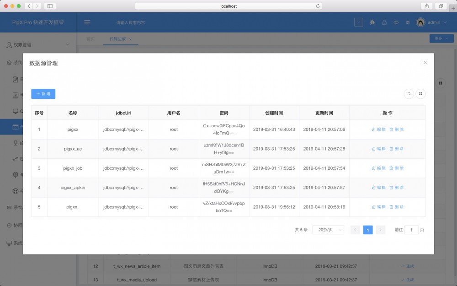This screenshot has width=457, height=286.
Task: Open column display settings grid icon in dialog
Action: point(420,94)
